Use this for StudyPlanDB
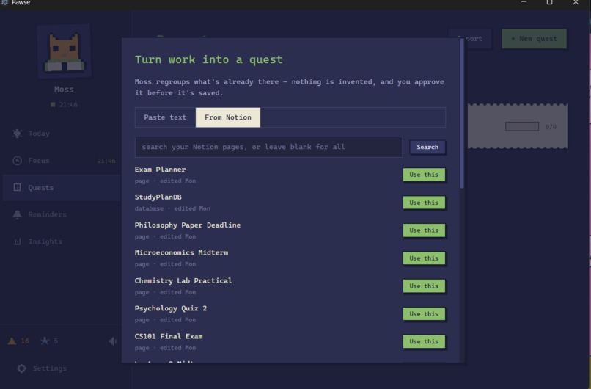591x389 pixels. [x=424, y=203]
